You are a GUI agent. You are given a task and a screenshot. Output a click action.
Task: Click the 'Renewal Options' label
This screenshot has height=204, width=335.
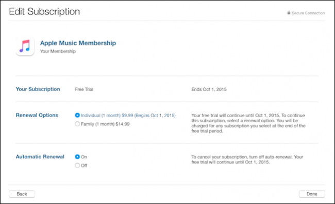(x=37, y=115)
